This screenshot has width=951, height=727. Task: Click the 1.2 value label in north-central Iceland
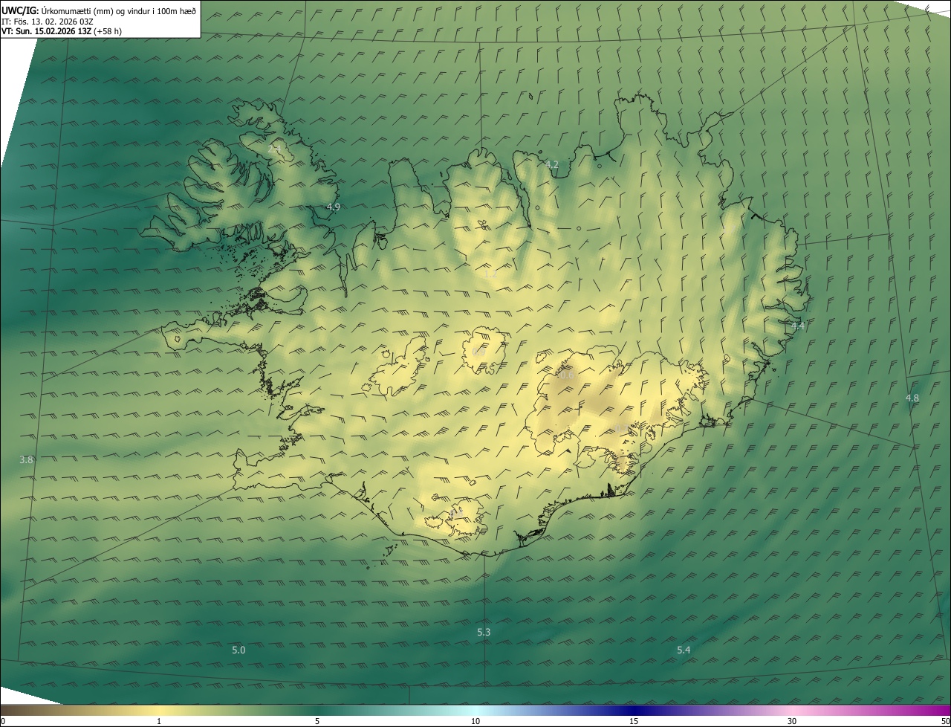490,274
